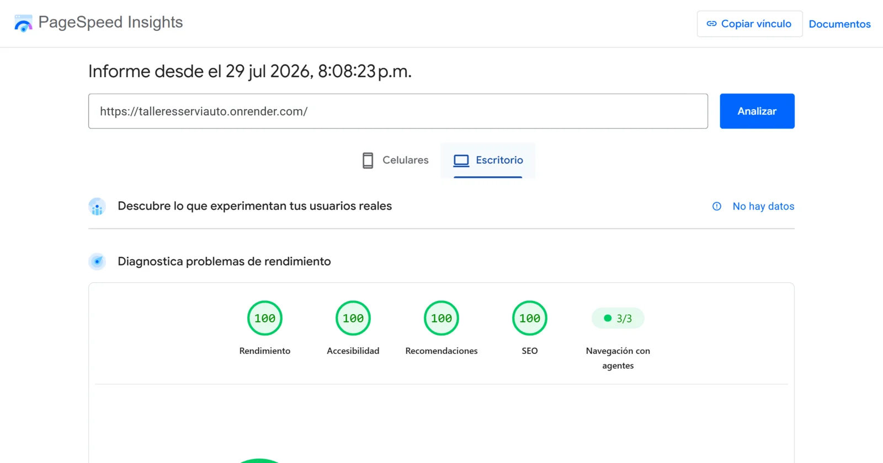883x463 pixels.
Task: Click the 'Descubre lo que experimentan tus usuarios reales' heading
Action: (x=255, y=206)
